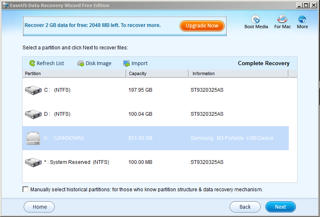The image size is (320, 217).
Task: Select the D: (NTFS) partition label
Action: 57,114
